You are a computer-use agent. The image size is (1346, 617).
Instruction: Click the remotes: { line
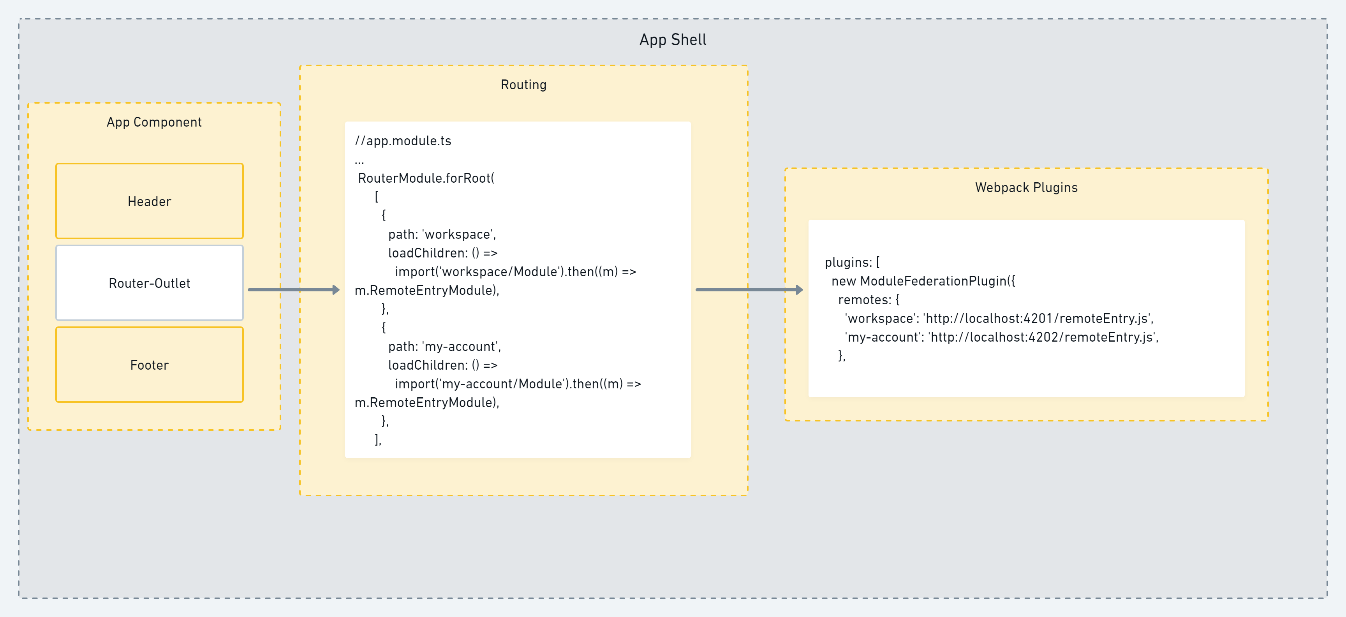869,300
